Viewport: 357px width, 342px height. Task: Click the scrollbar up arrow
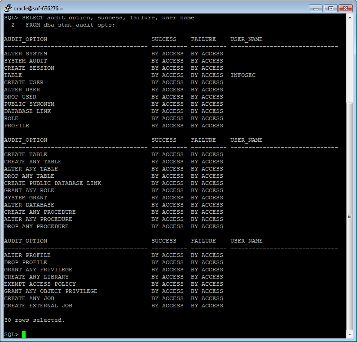[350, 18]
